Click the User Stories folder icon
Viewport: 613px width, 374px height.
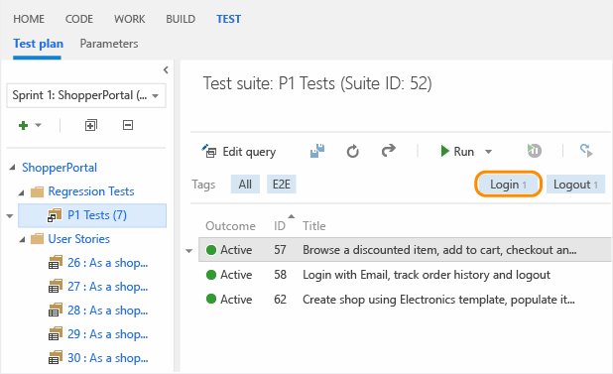pyautogui.click(x=37, y=239)
